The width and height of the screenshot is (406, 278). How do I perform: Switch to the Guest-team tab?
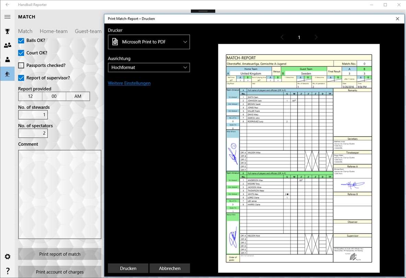click(88, 31)
